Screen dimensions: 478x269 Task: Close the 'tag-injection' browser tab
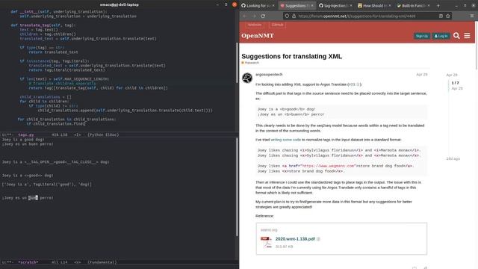point(351,5)
